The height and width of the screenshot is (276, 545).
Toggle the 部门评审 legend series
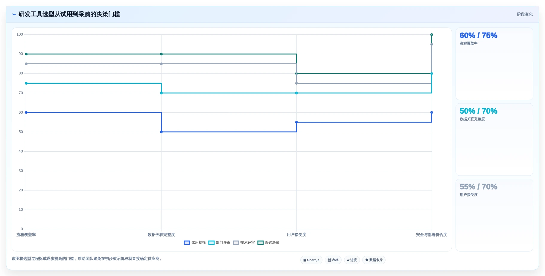tap(219, 243)
